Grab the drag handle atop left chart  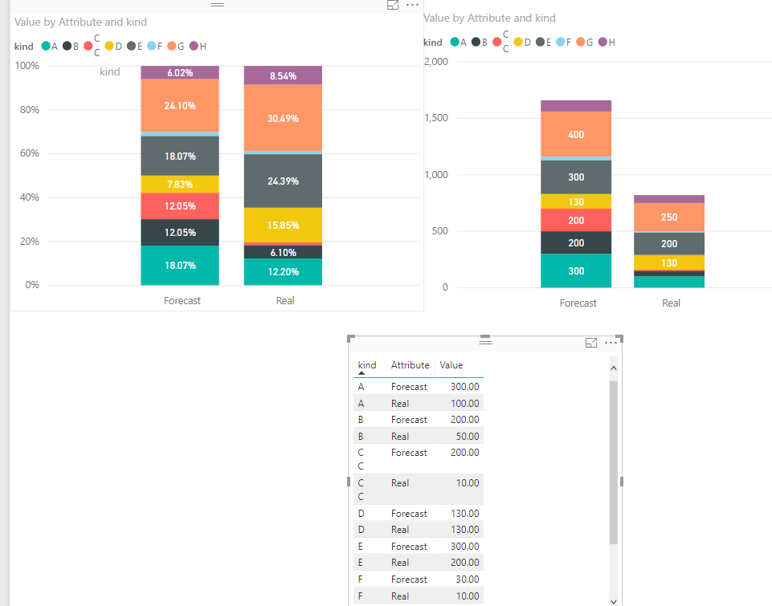[217, 5]
